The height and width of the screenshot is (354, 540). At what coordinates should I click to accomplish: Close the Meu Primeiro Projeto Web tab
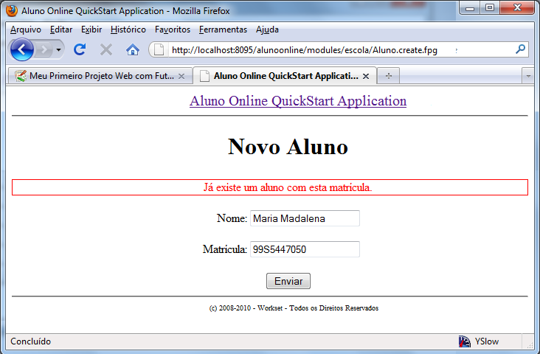pos(181,76)
